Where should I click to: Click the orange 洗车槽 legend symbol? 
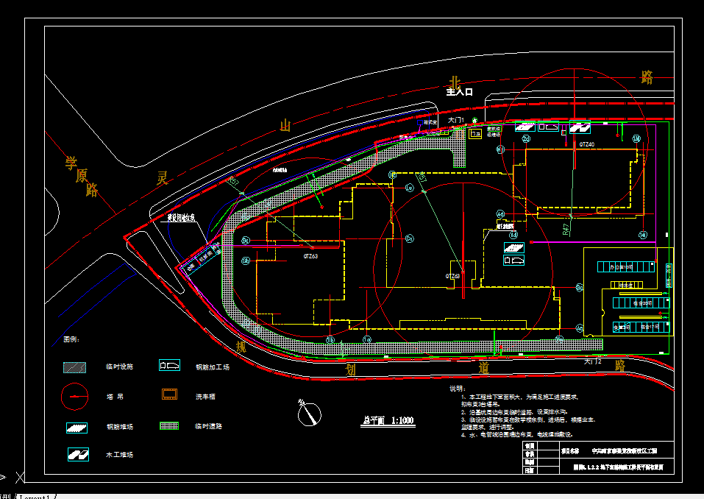169,394
